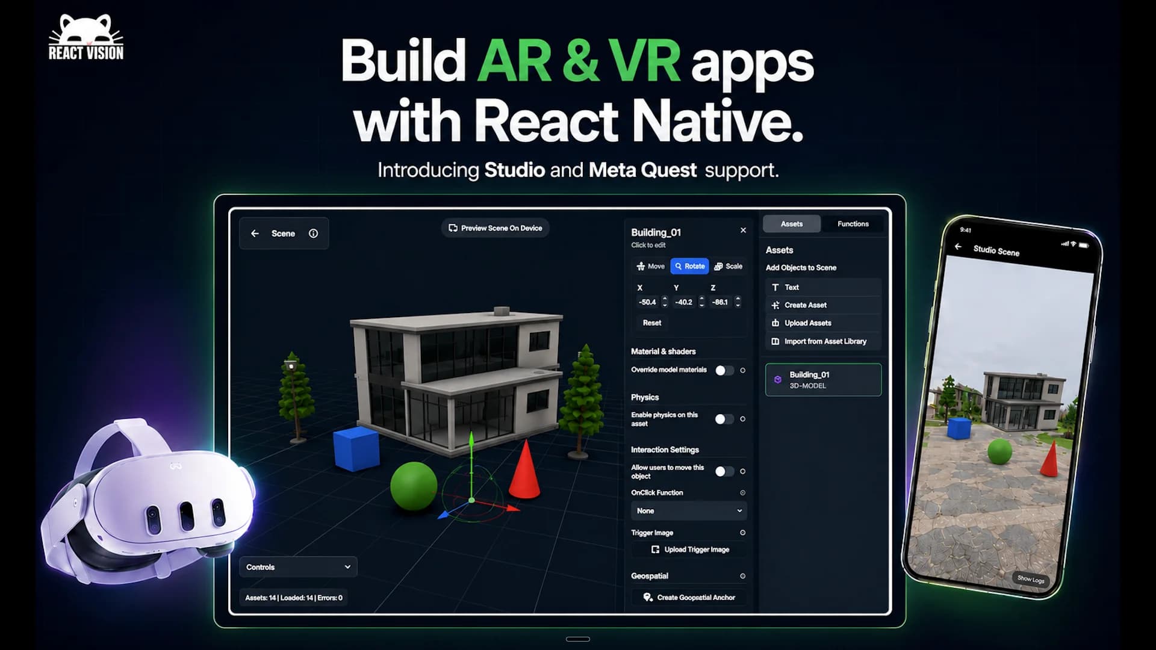Click the Z rotation value field
Viewport: 1156px width, 650px height.
(720, 302)
